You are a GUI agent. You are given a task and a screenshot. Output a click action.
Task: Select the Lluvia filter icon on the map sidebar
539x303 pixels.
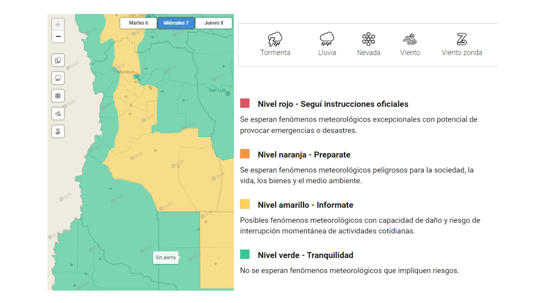pyautogui.click(x=58, y=78)
